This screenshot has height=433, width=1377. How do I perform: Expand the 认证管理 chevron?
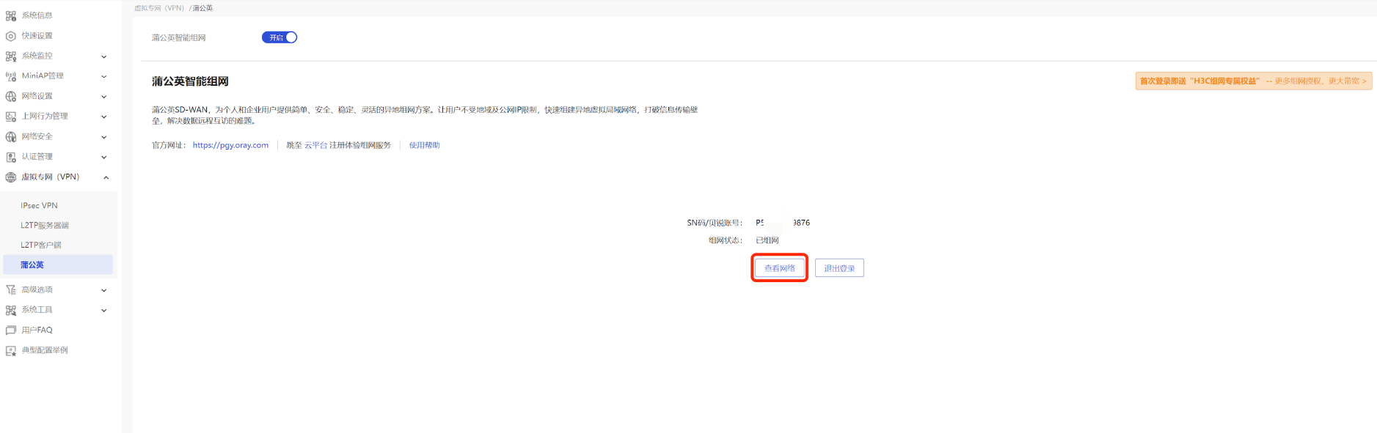[x=104, y=157]
